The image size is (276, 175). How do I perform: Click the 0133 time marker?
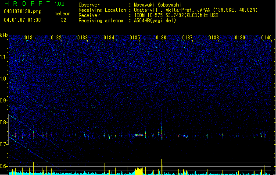point(82,38)
